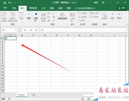Cancel cell entry with the X icon

point(25,30)
